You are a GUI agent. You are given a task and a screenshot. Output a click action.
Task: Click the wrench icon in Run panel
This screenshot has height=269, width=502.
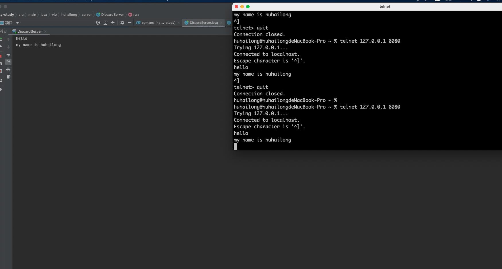coord(1,46)
